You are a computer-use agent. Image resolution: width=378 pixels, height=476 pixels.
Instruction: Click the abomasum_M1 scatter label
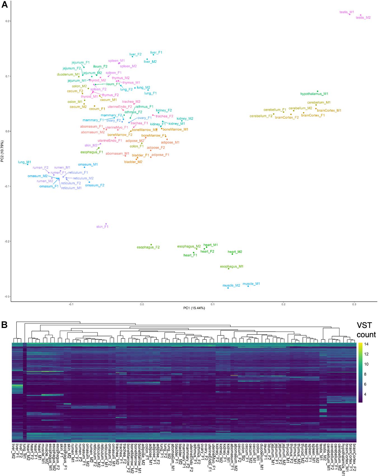click(x=117, y=153)
